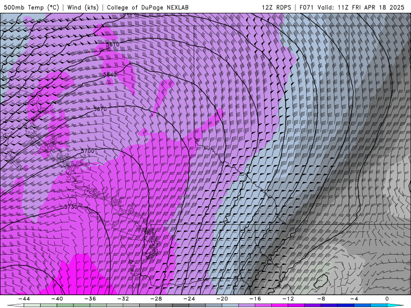Click the -28 colorbar tick label
The height and width of the screenshot is (308, 411).
click(156, 299)
